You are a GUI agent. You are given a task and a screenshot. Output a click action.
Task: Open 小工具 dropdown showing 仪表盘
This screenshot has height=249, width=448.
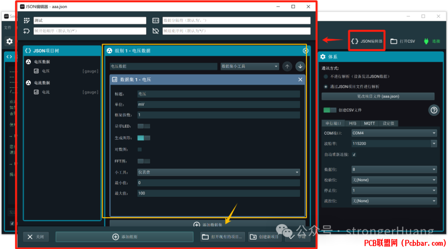click(x=219, y=172)
